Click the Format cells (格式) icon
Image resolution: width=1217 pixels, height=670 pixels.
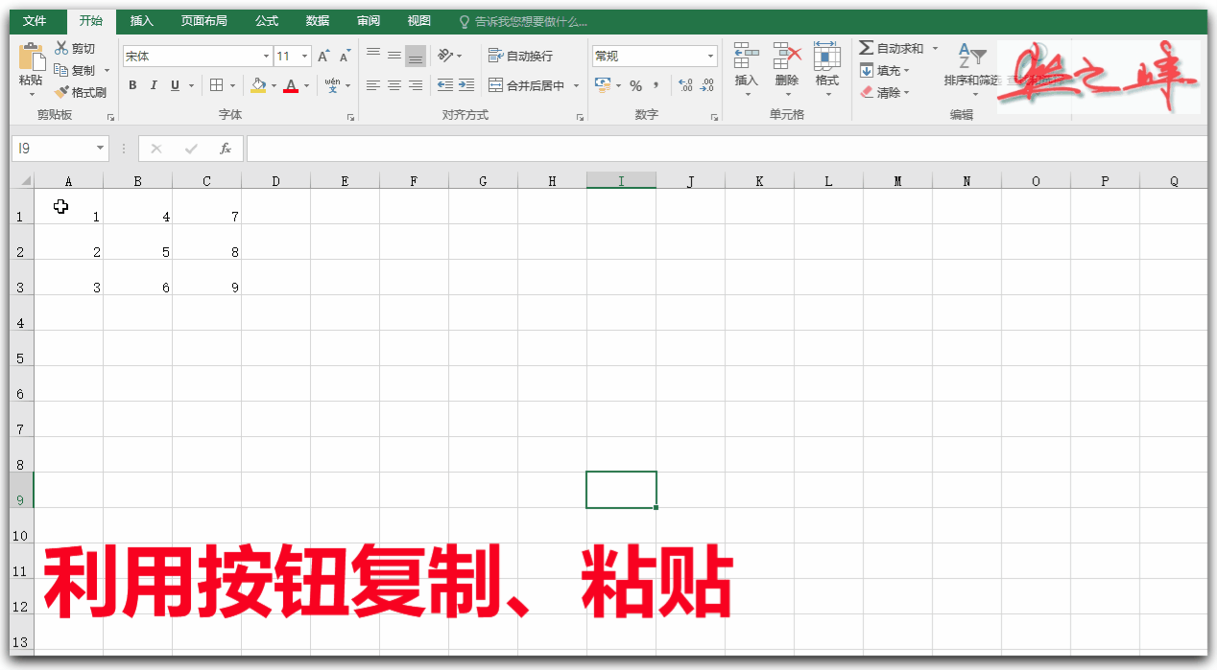827,57
